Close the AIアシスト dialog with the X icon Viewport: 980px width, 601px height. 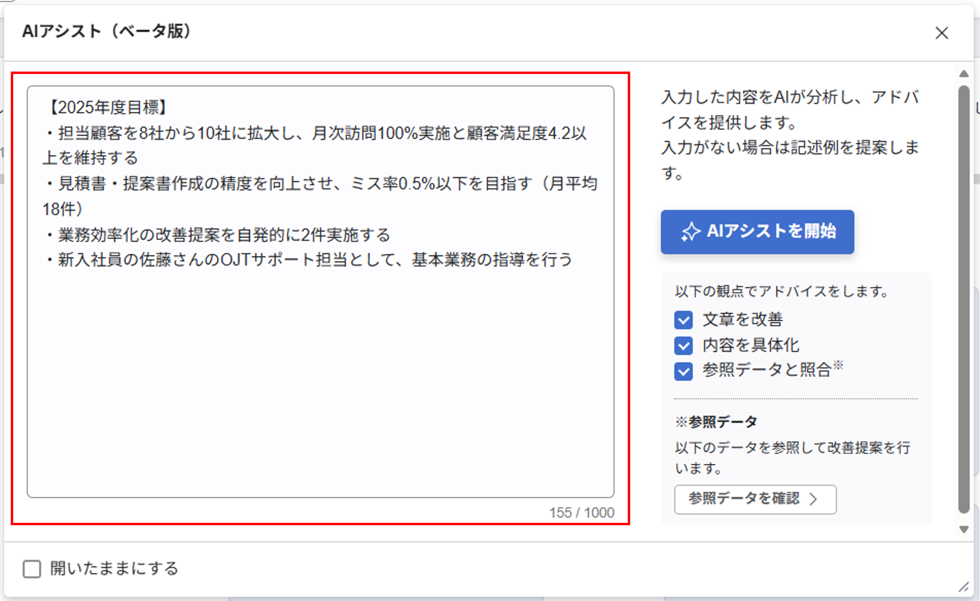[x=941, y=33]
